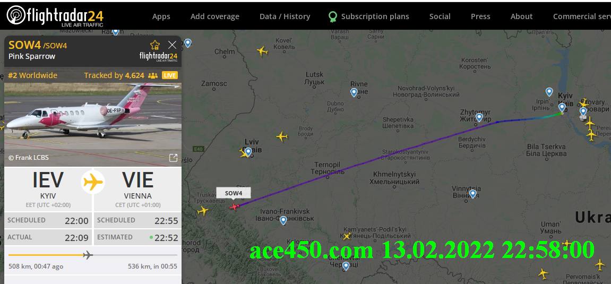Close the SOW4 flight details panel

172,45
